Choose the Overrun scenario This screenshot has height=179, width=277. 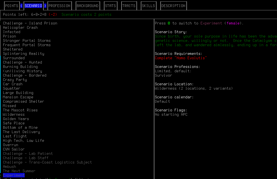(11, 145)
